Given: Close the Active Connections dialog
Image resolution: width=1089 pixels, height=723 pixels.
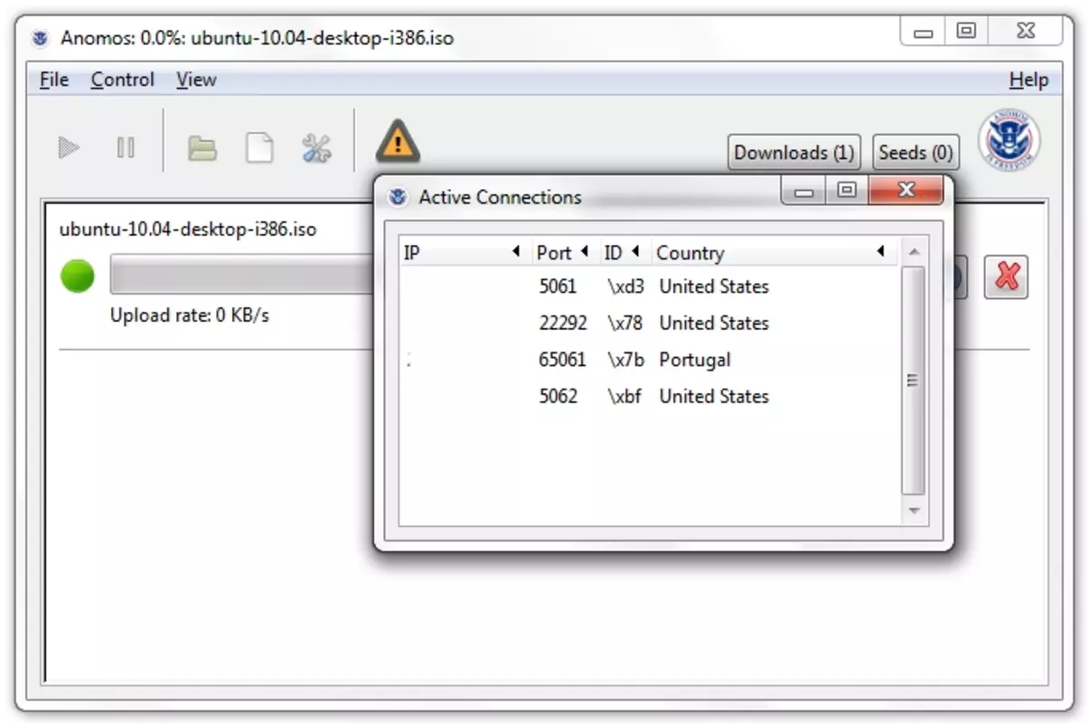Looking at the screenshot, I should [x=906, y=190].
